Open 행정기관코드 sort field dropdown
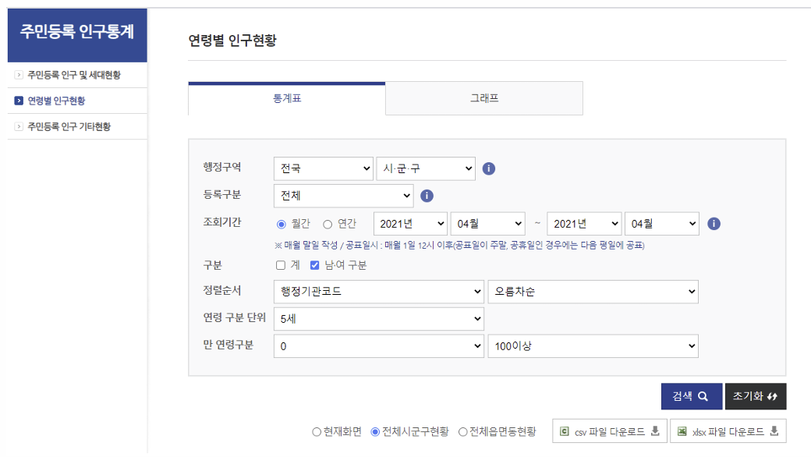 [x=379, y=292]
